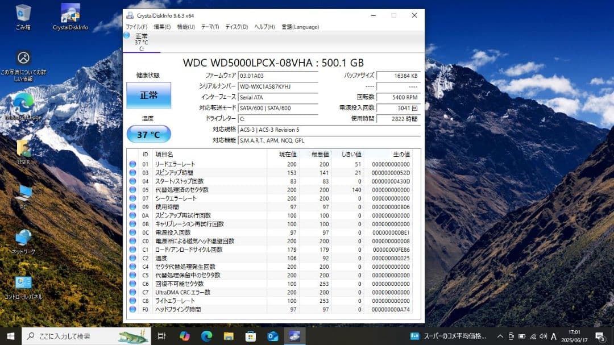Open the 言語(Language) dropdown menu
Screen dimensions: 614x345
click(300, 27)
